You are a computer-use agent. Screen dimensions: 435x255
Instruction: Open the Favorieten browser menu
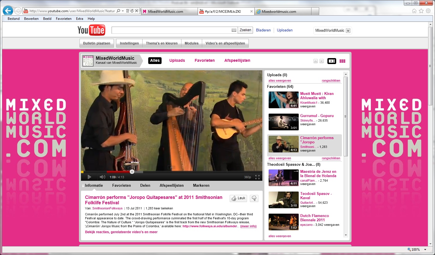click(x=64, y=19)
